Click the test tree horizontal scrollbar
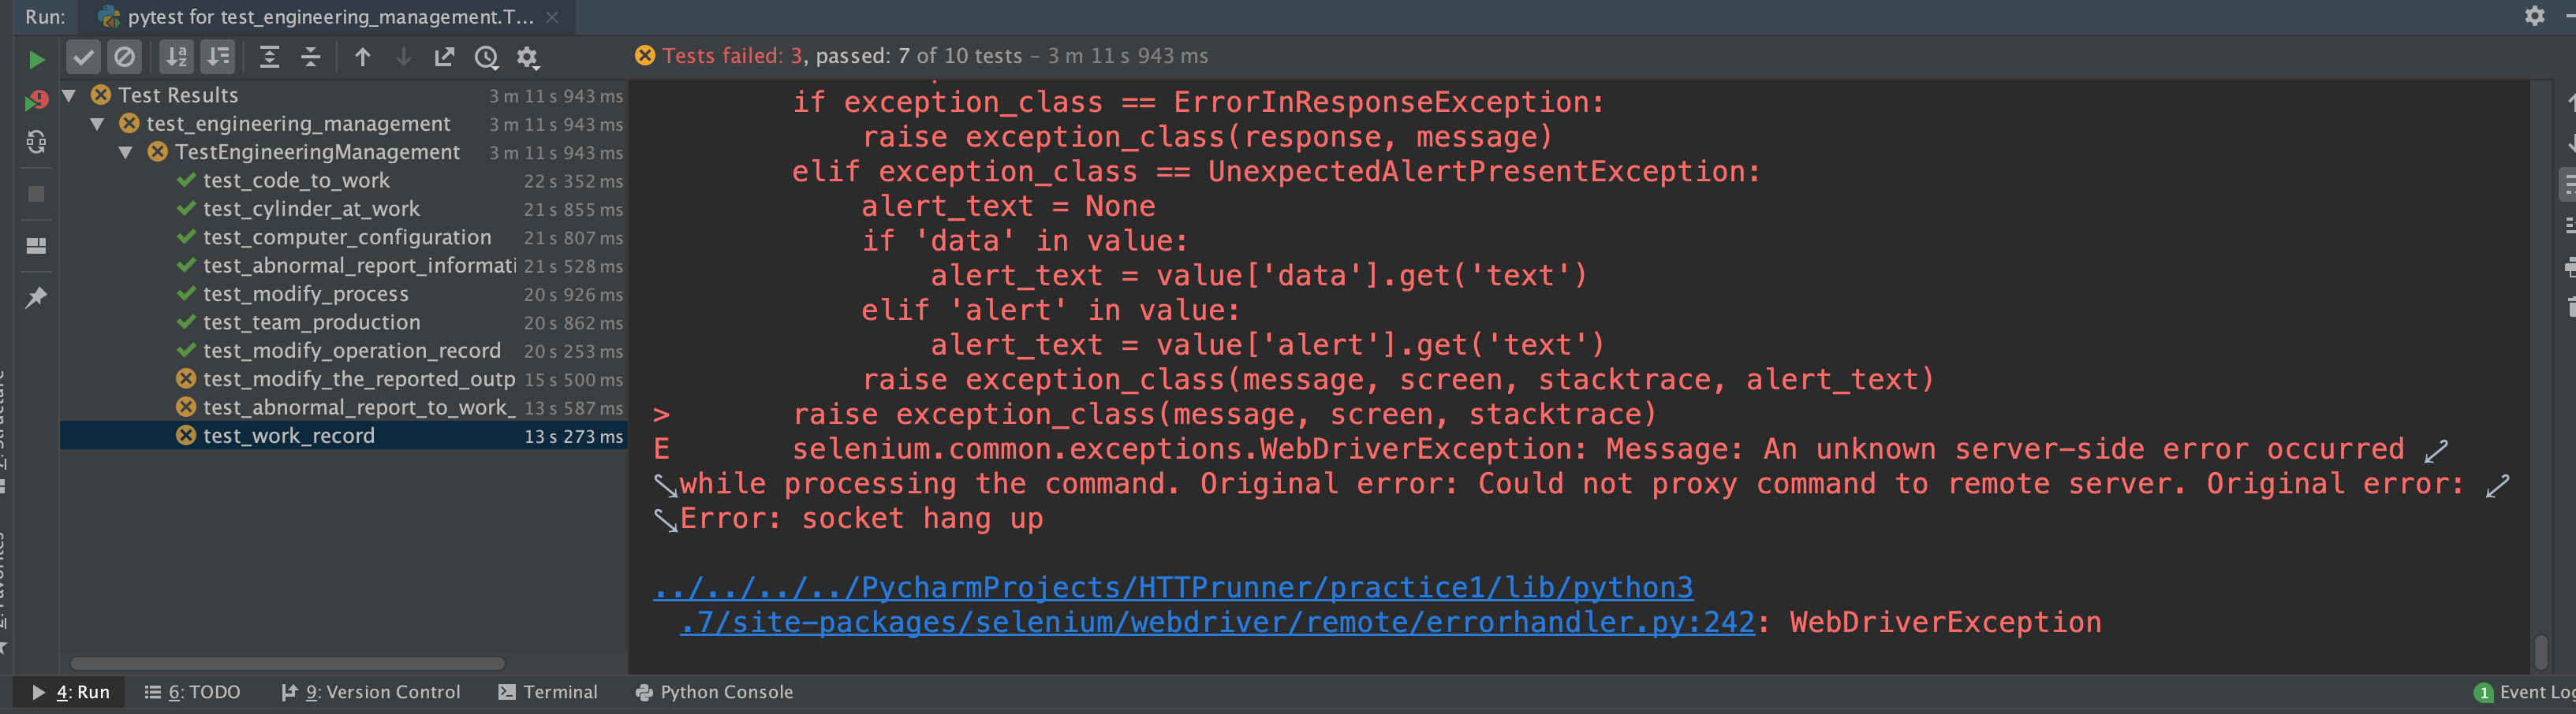This screenshot has height=714, width=2576. coord(287,663)
